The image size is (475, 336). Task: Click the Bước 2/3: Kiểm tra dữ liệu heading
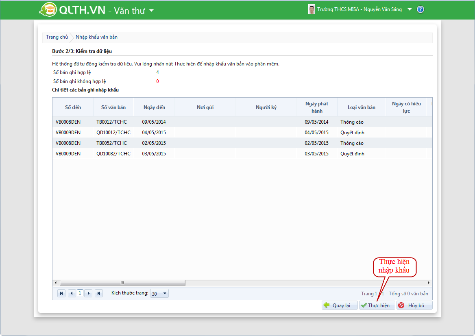(82, 51)
